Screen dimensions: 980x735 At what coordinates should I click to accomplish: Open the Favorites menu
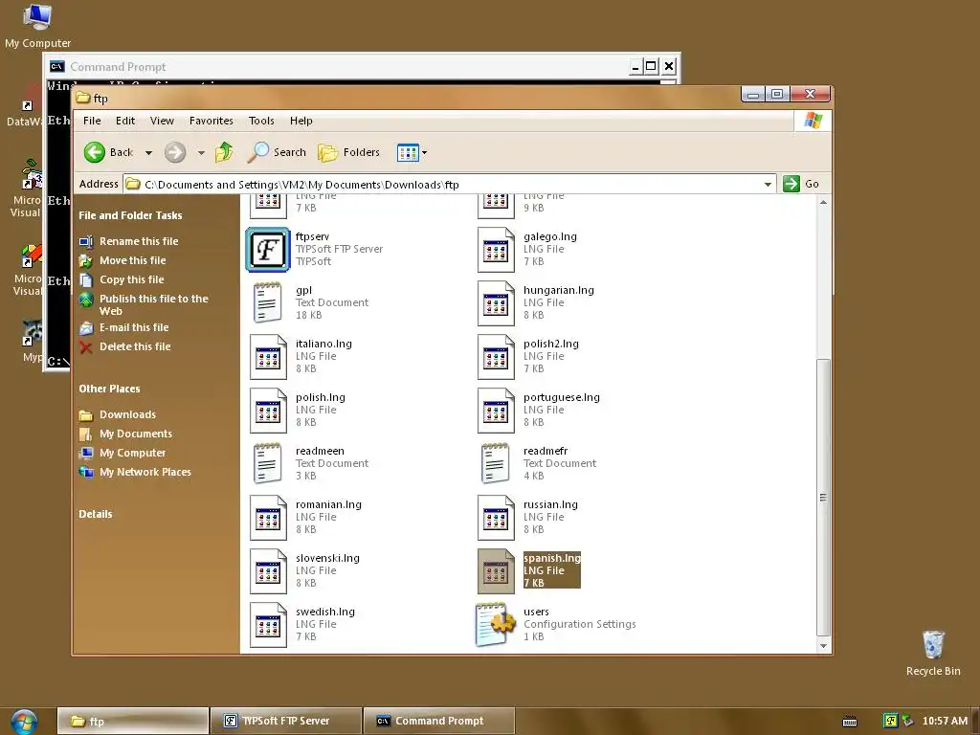coord(212,121)
